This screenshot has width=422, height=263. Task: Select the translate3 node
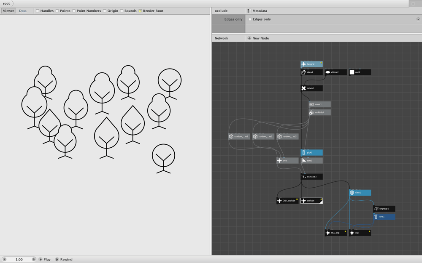311,177
